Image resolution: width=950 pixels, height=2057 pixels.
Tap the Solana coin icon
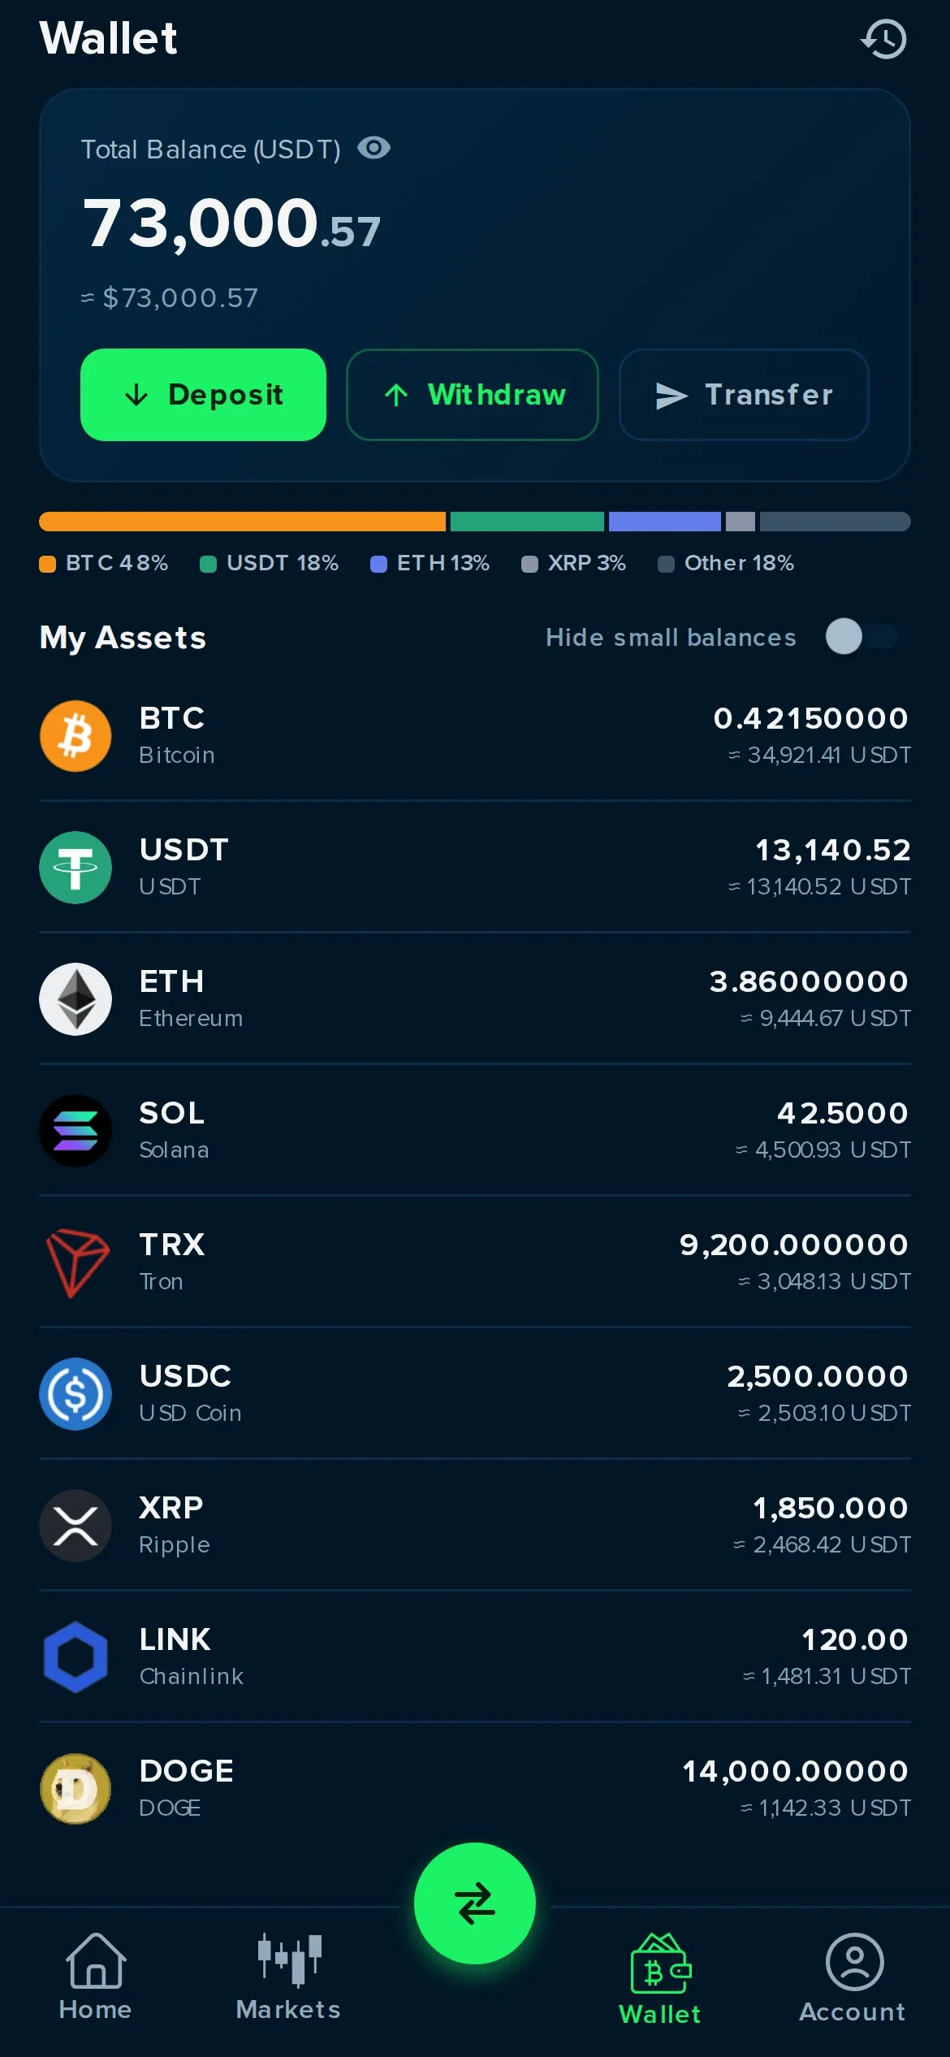[76, 1131]
